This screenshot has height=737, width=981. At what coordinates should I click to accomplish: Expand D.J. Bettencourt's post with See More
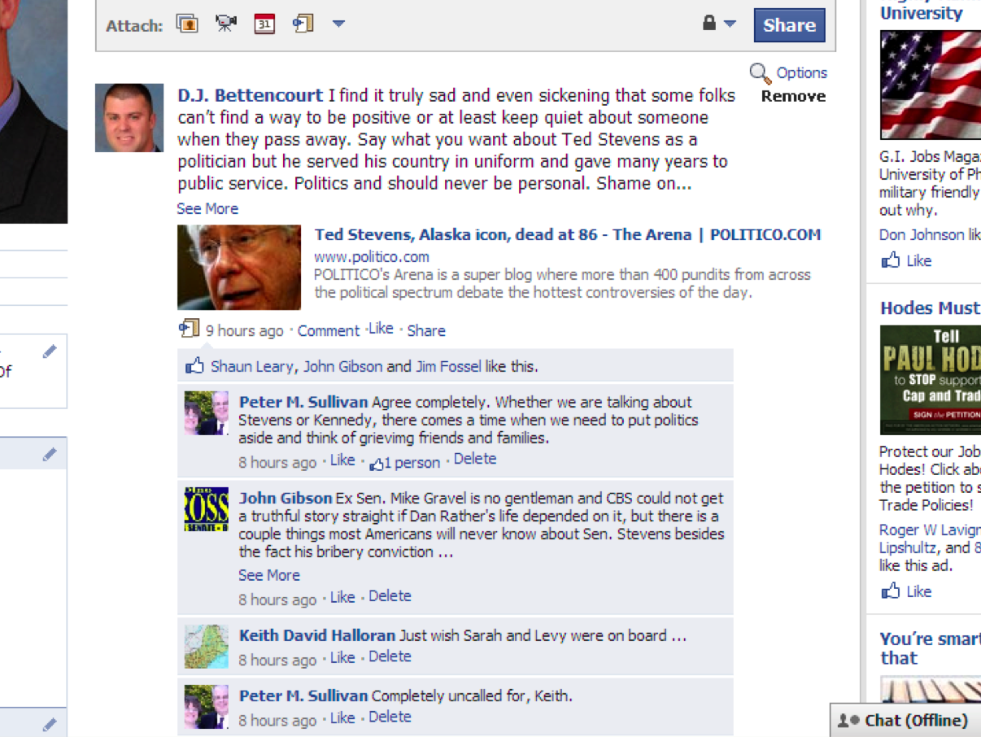coord(207,209)
